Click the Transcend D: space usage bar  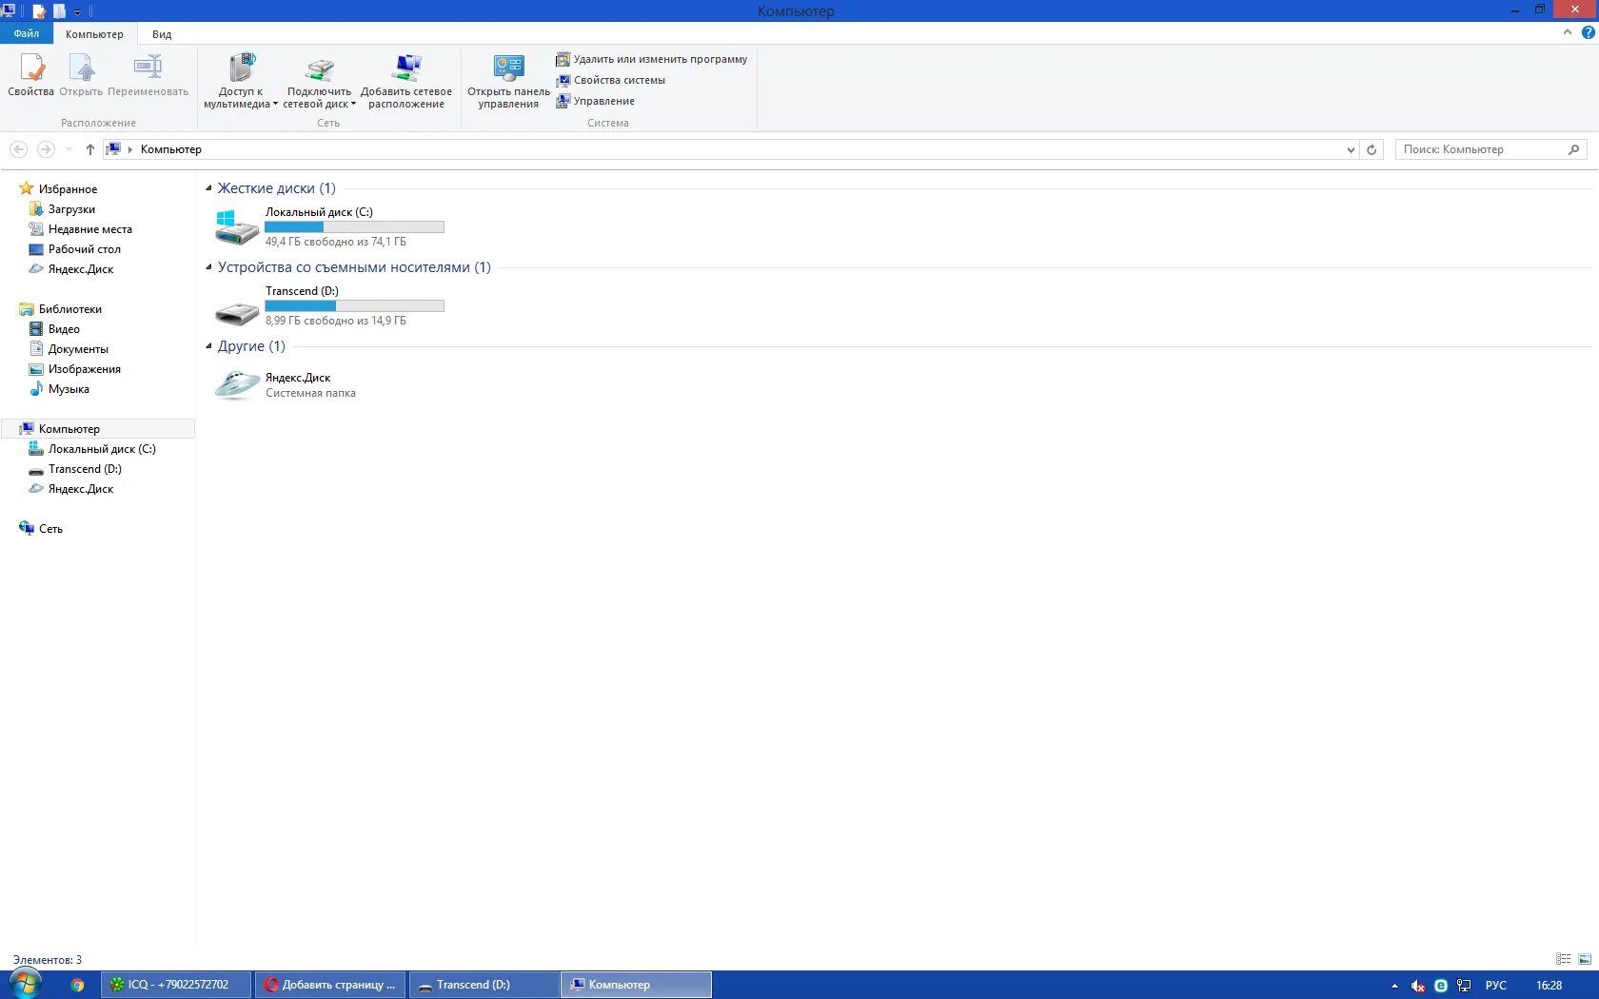pyautogui.click(x=354, y=306)
